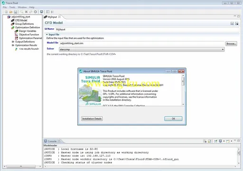Click the About dialog vertical scrollbar
The width and height of the screenshot is (243, 171).
point(183,90)
